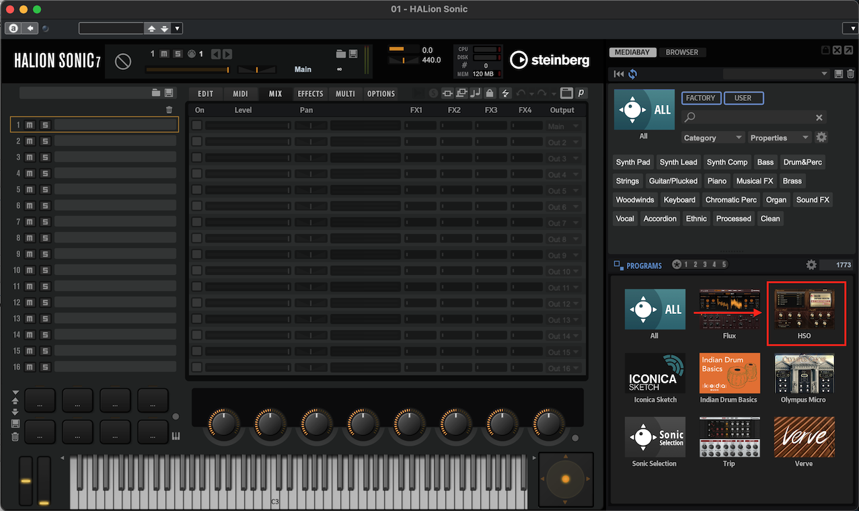Click the editor window icon beside p button
The height and width of the screenshot is (511, 859).
[566, 93]
